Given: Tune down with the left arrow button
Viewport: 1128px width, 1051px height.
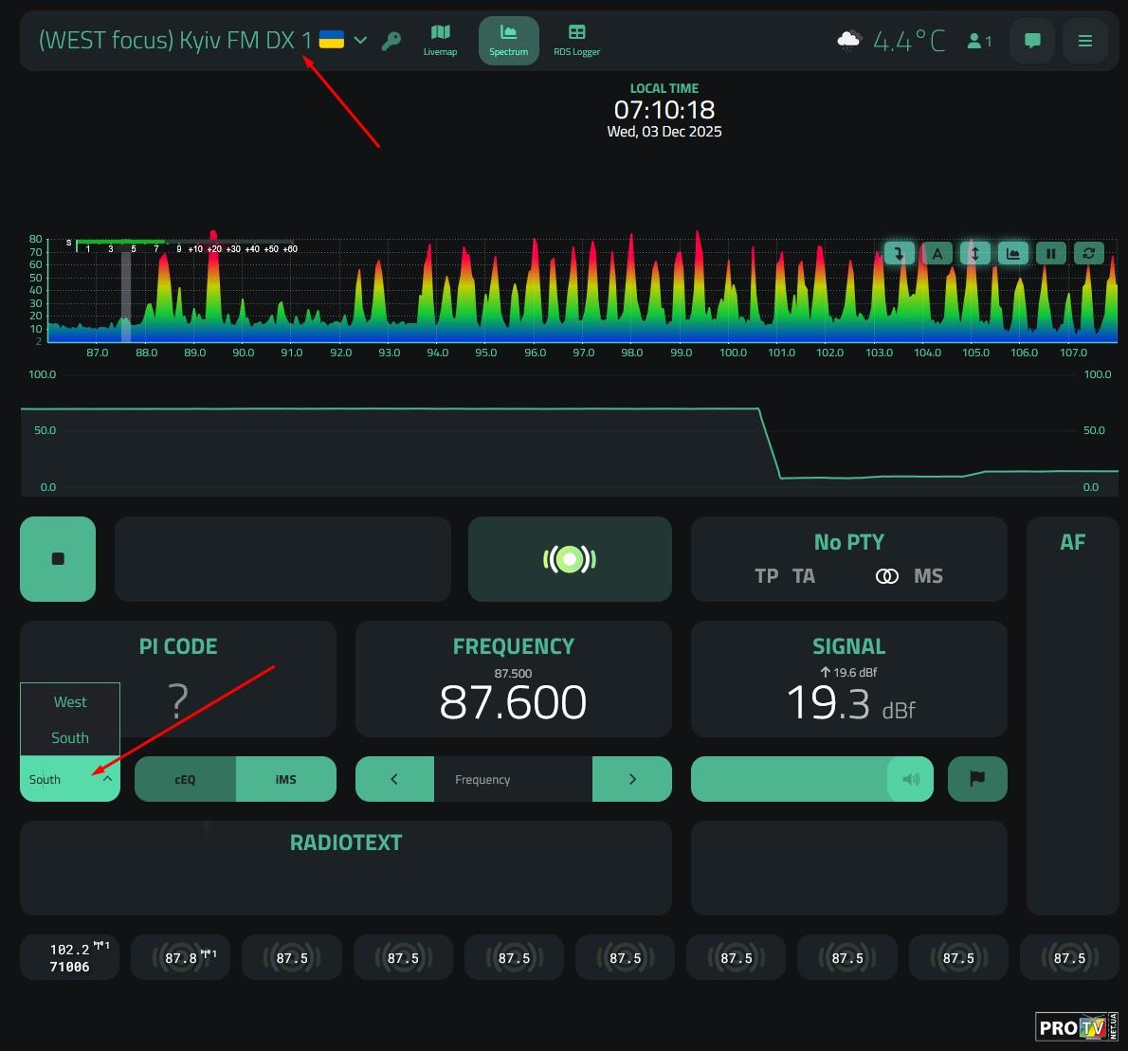Looking at the screenshot, I should point(394,779).
